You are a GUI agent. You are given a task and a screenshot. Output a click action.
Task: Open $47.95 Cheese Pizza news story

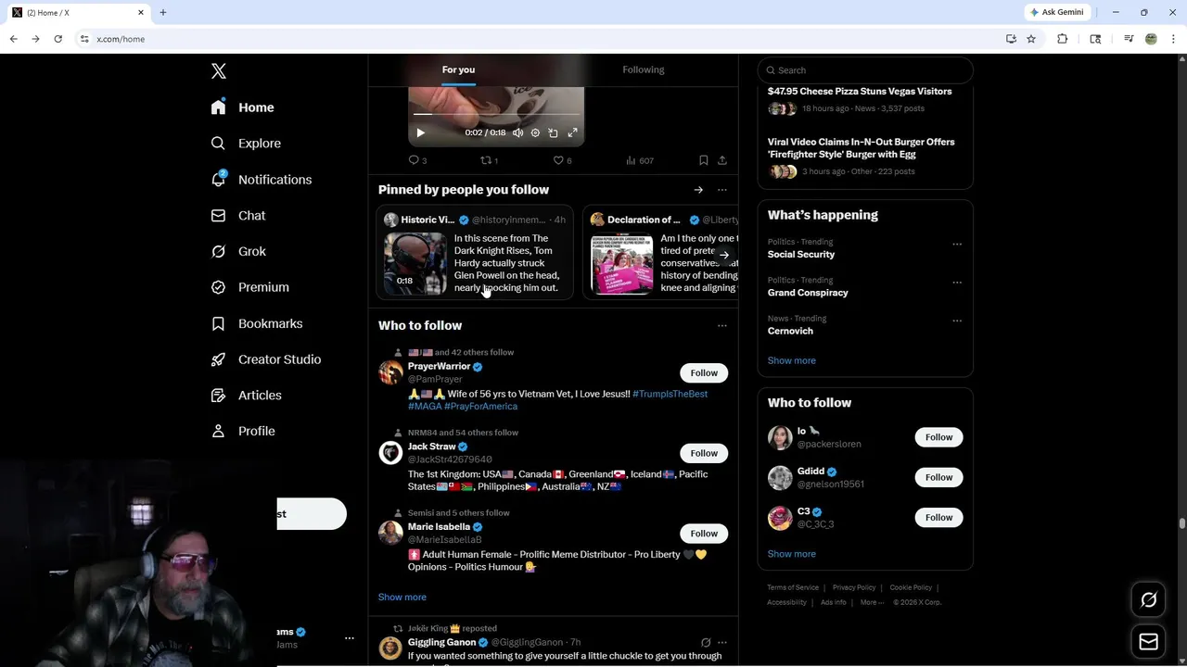(860, 92)
